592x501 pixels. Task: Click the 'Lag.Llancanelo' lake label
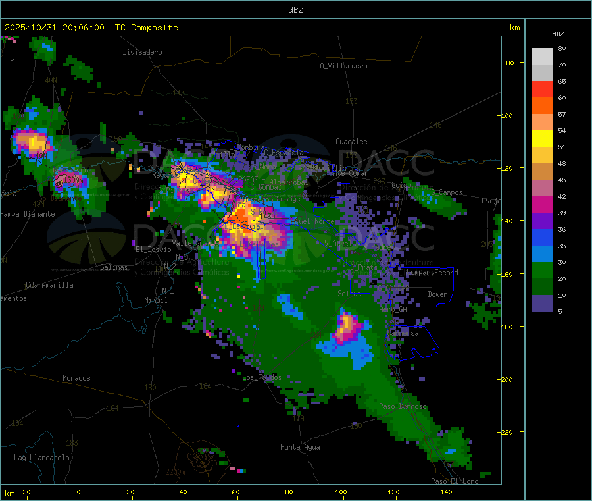(x=41, y=458)
